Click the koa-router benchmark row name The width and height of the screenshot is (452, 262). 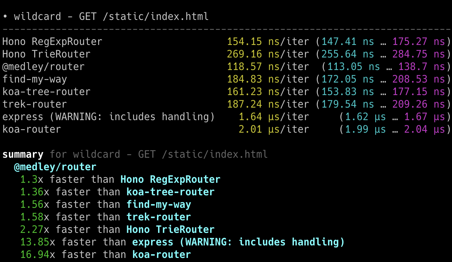click(32, 129)
